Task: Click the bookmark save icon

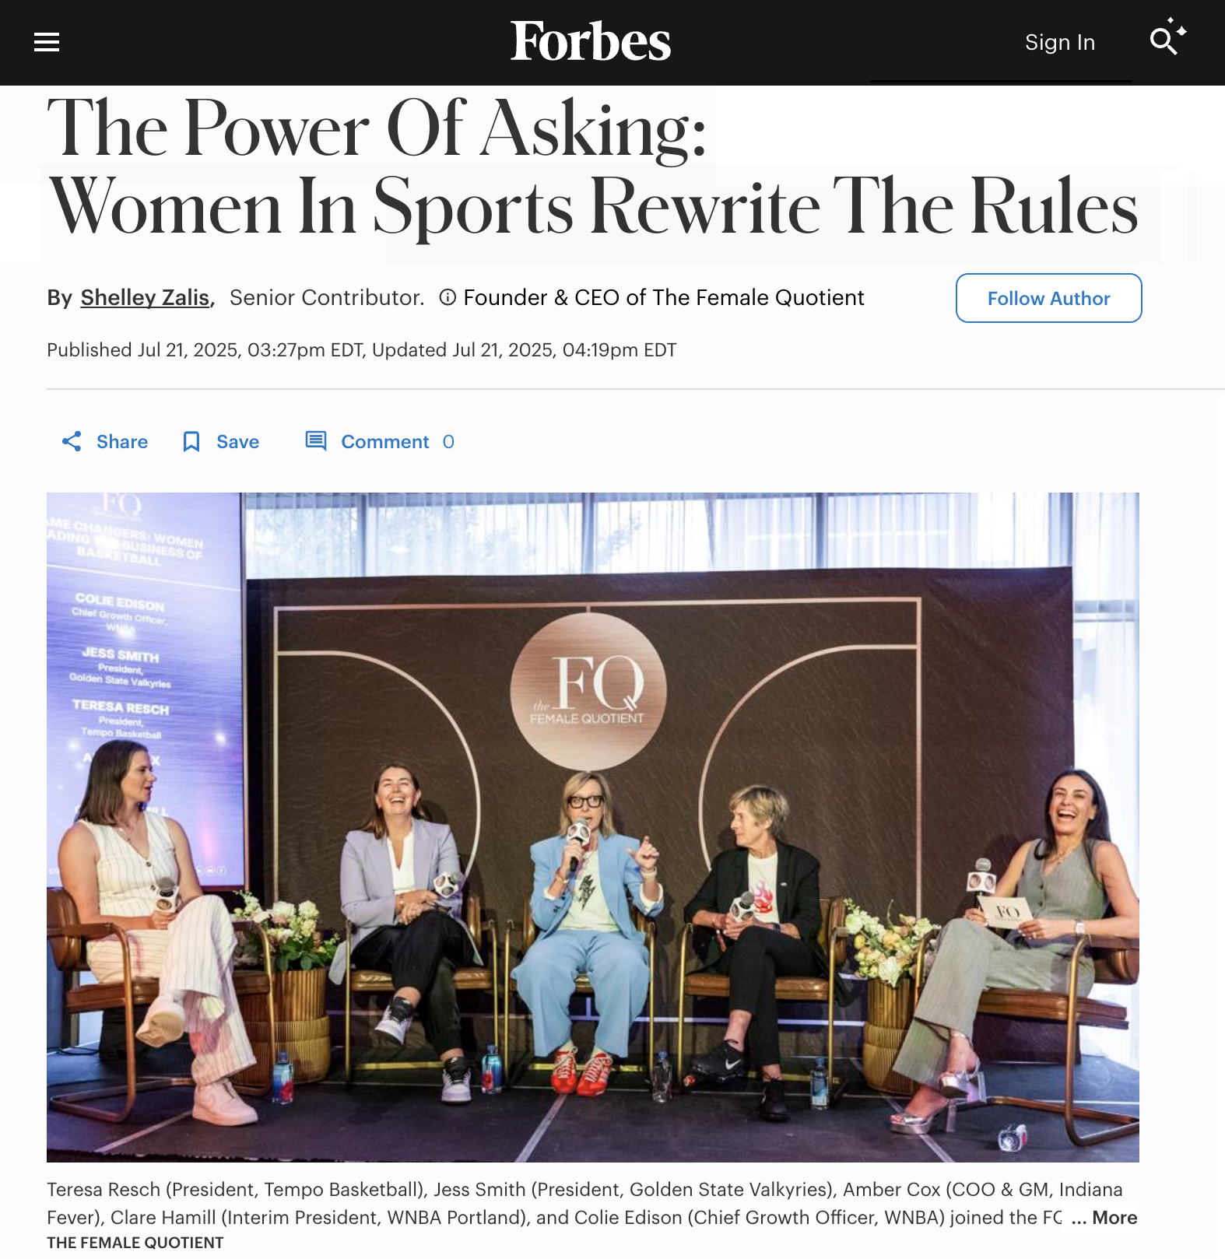Action: (x=191, y=442)
